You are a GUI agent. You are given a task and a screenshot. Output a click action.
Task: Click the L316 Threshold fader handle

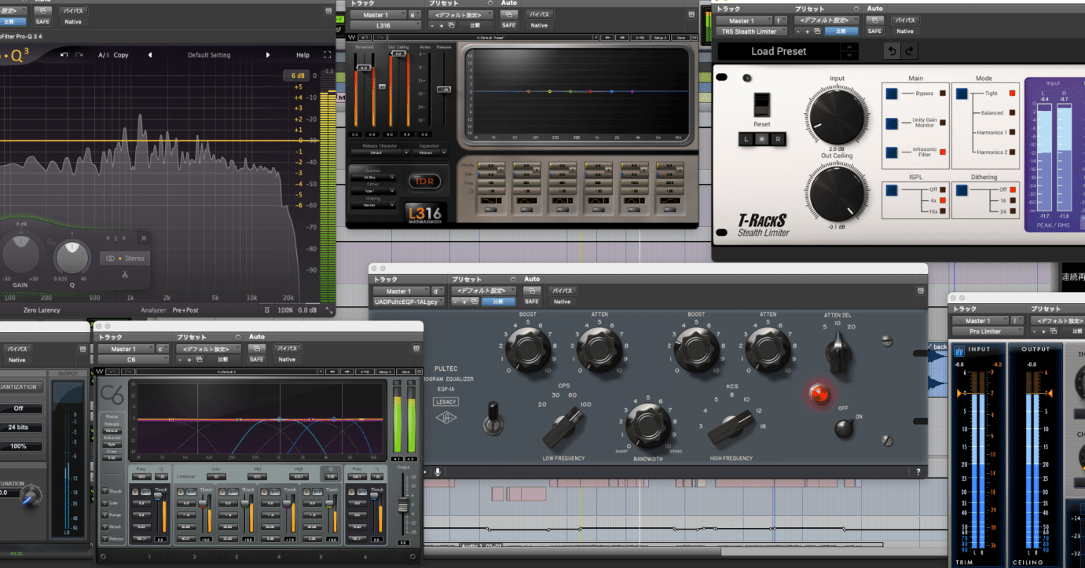(364, 68)
